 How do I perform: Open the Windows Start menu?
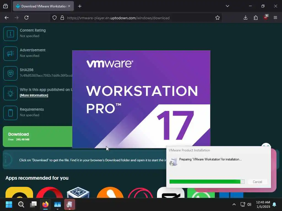click(x=9, y=204)
